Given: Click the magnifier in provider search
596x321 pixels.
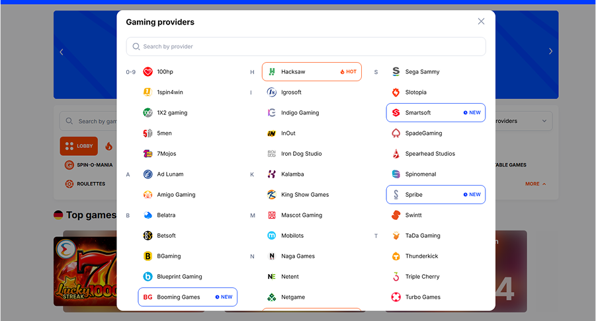Looking at the screenshot, I should point(136,47).
